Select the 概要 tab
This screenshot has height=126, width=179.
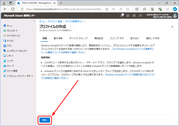[x=45, y=38]
